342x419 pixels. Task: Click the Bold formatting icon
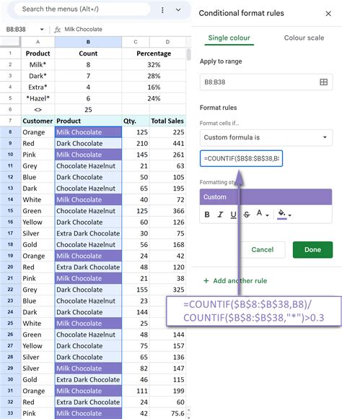[x=207, y=215]
